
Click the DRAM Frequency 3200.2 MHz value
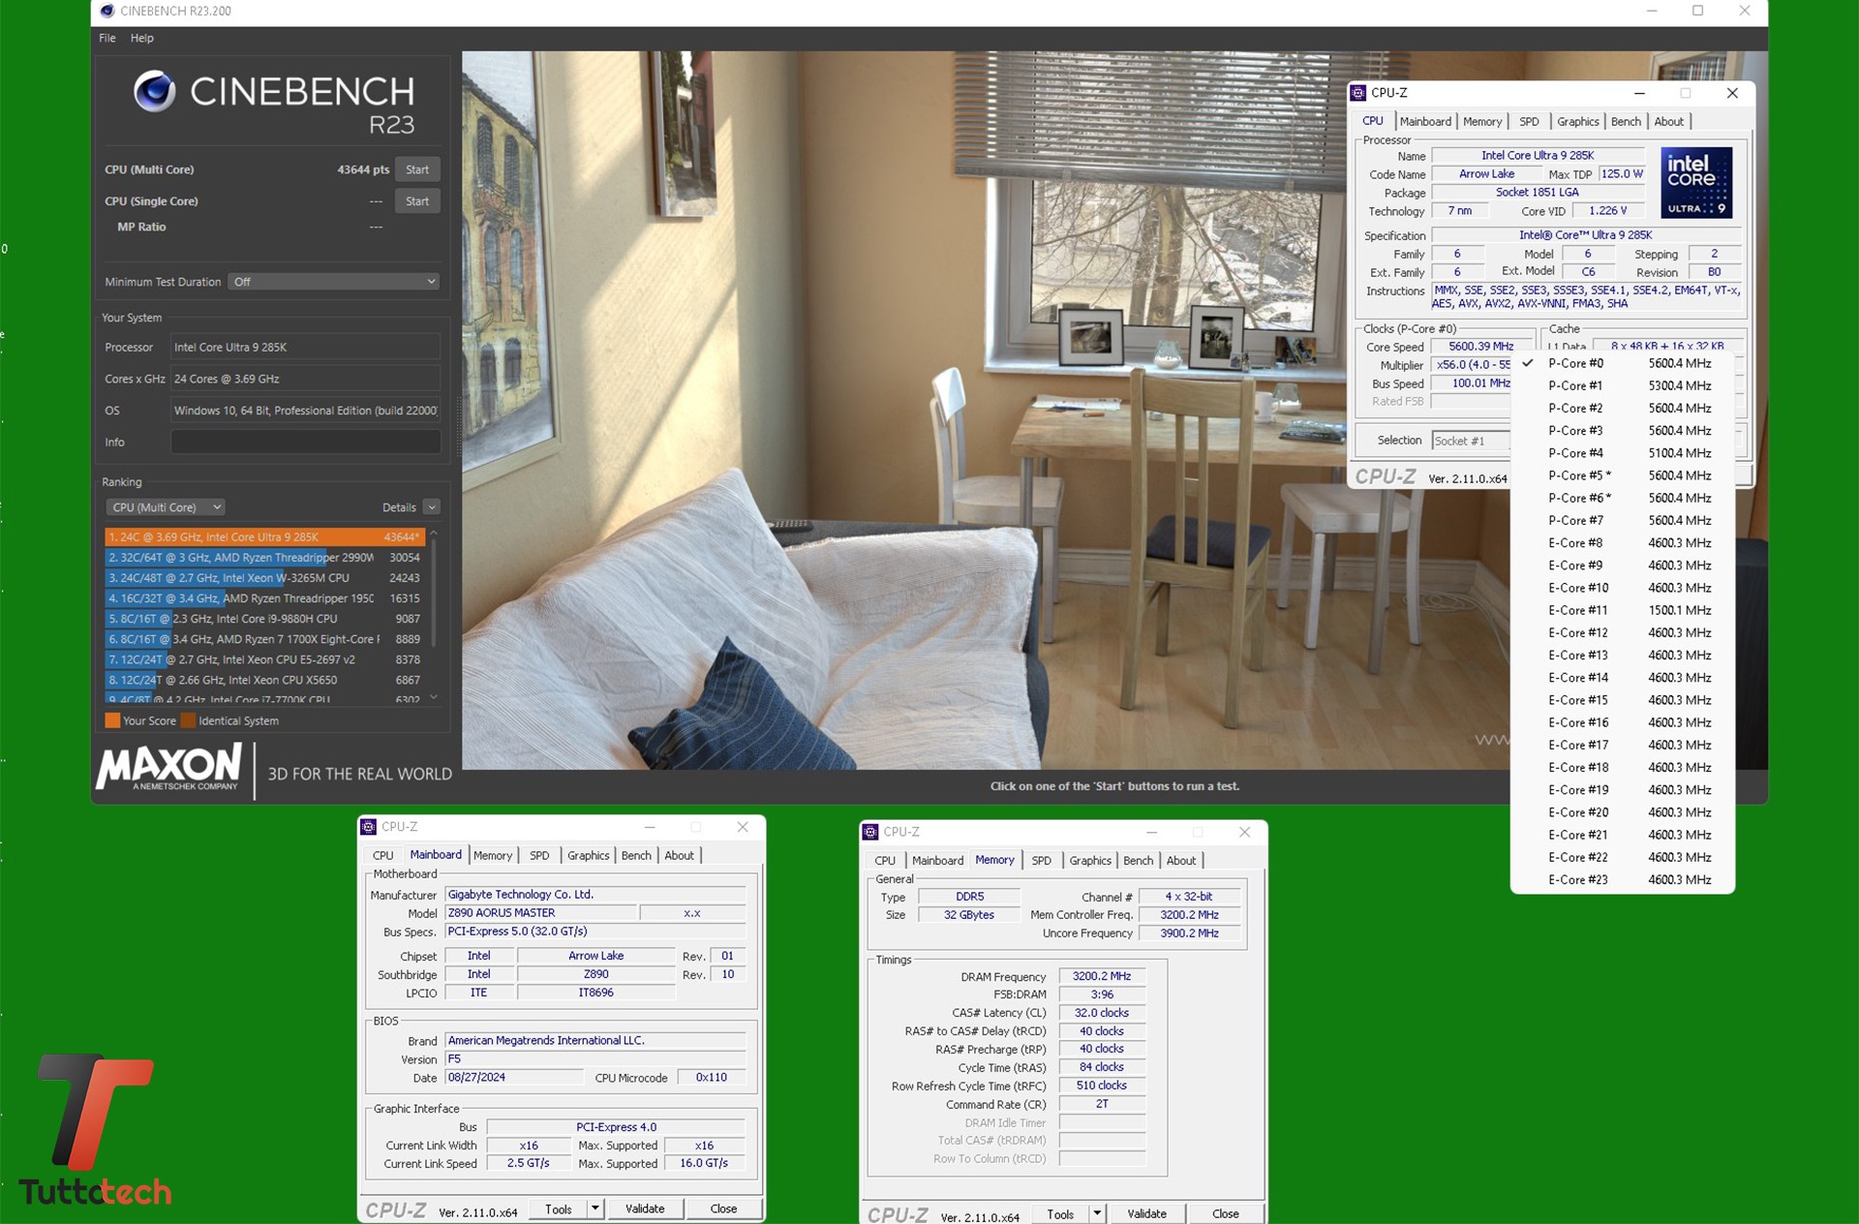pos(1102,976)
